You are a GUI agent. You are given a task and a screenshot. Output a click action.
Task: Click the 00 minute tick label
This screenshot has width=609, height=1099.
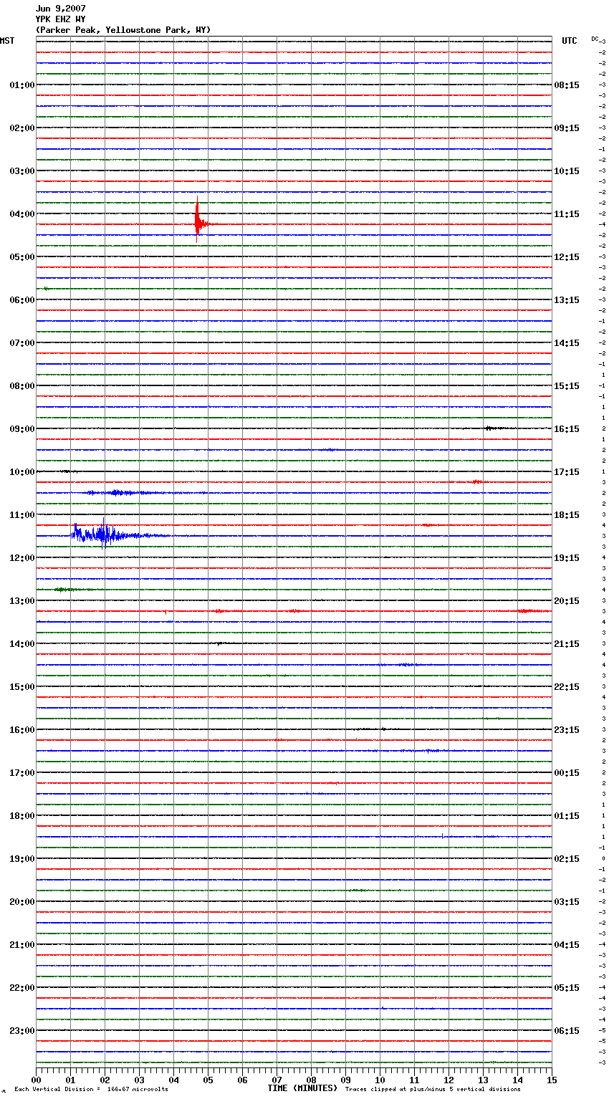[x=36, y=1080]
